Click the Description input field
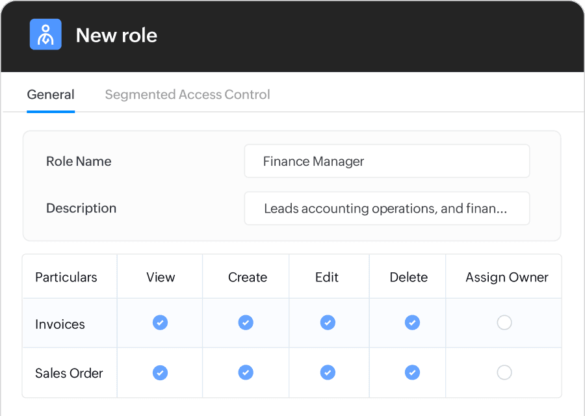Viewport: 585px width, 416px height. (x=387, y=209)
